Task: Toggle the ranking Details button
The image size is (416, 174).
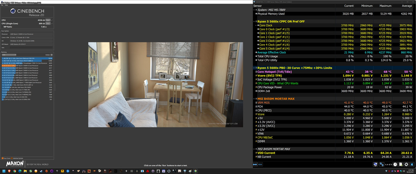Action: tap(52, 55)
